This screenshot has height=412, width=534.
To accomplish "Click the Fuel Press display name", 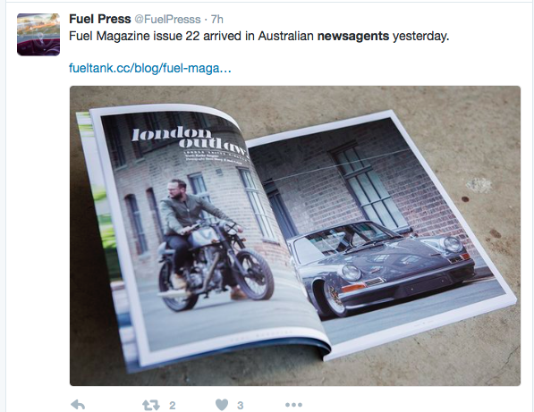I will pyautogui.click(x=100, y=19).
